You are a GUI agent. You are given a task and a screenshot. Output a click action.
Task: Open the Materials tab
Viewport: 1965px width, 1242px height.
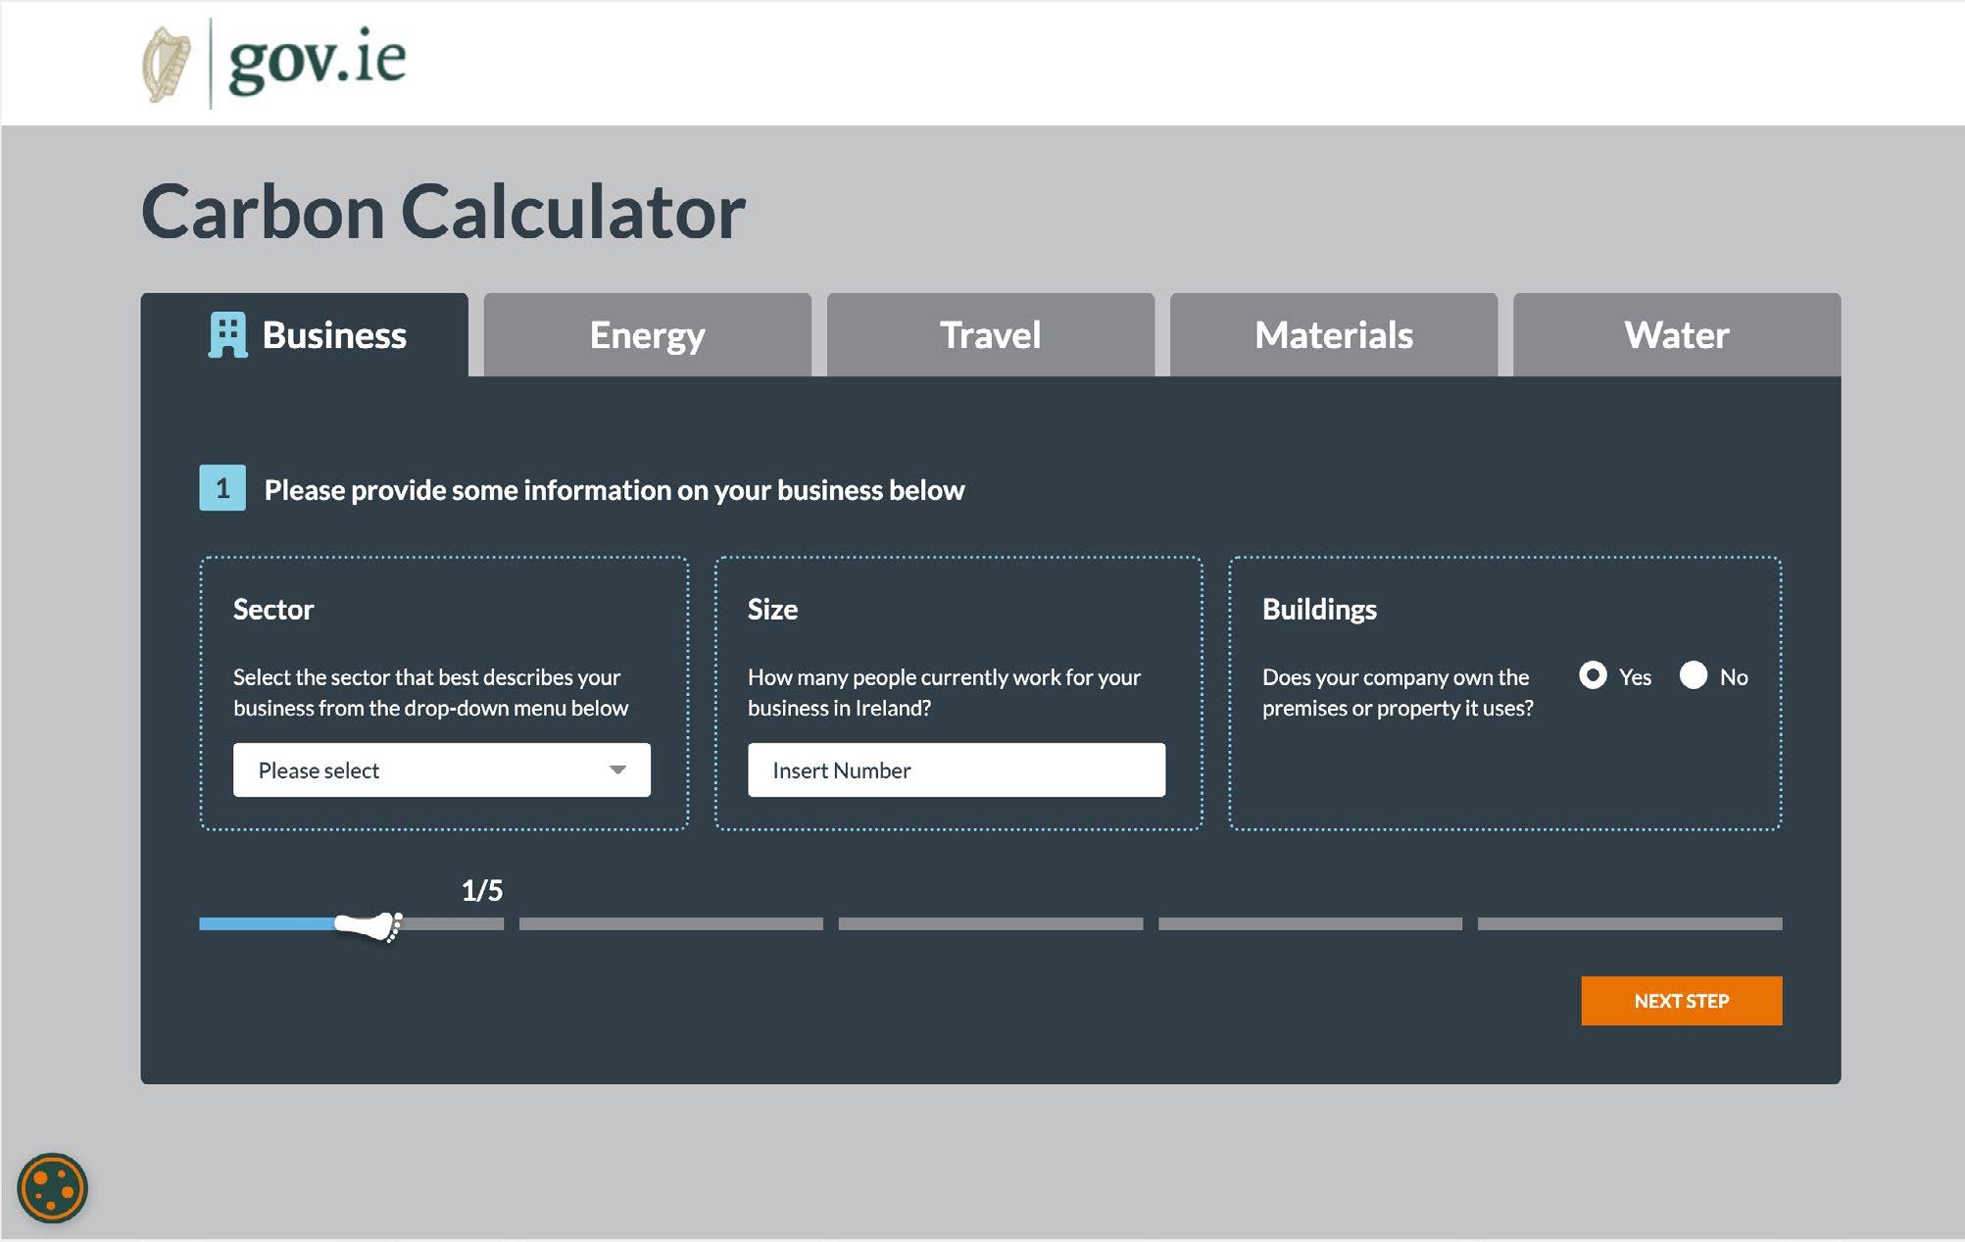click(x=1333, y=335)
